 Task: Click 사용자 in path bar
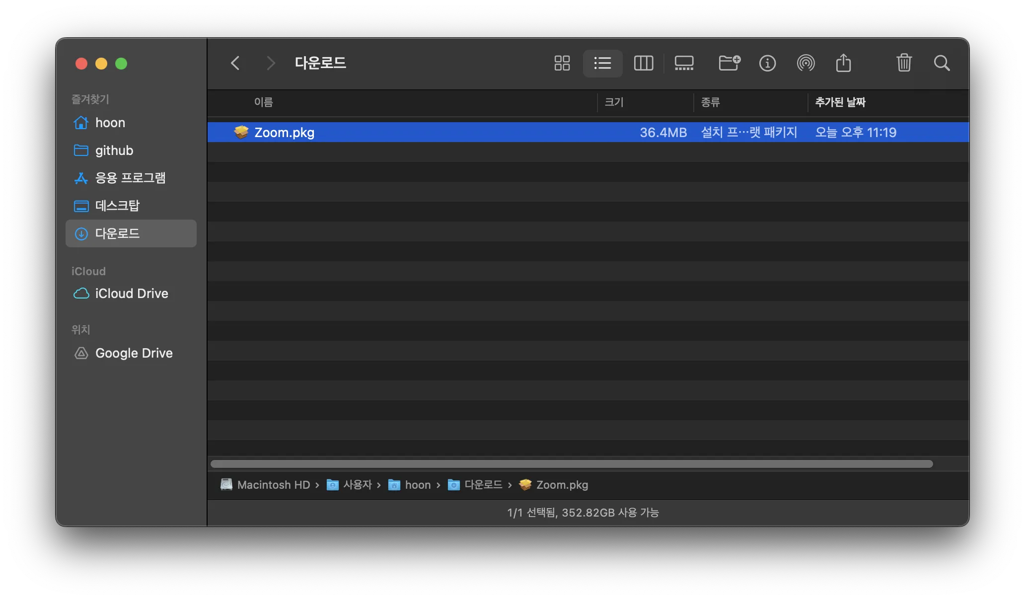[x=349, y=485]
